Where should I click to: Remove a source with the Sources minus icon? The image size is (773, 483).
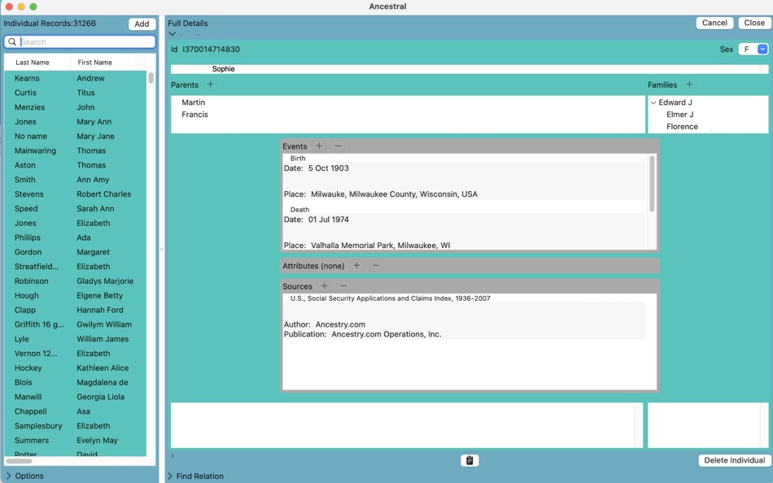tap(343, 286)
